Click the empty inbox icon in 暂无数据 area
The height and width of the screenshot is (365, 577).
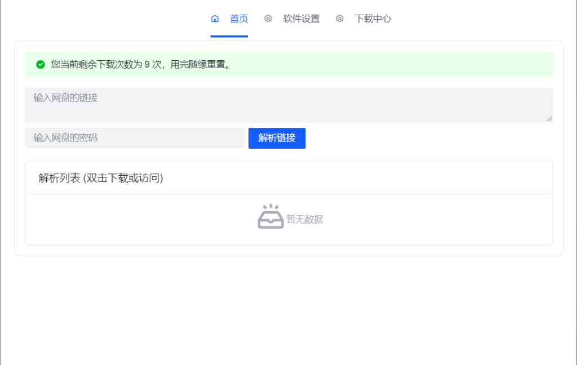click(x=270, y=215)
